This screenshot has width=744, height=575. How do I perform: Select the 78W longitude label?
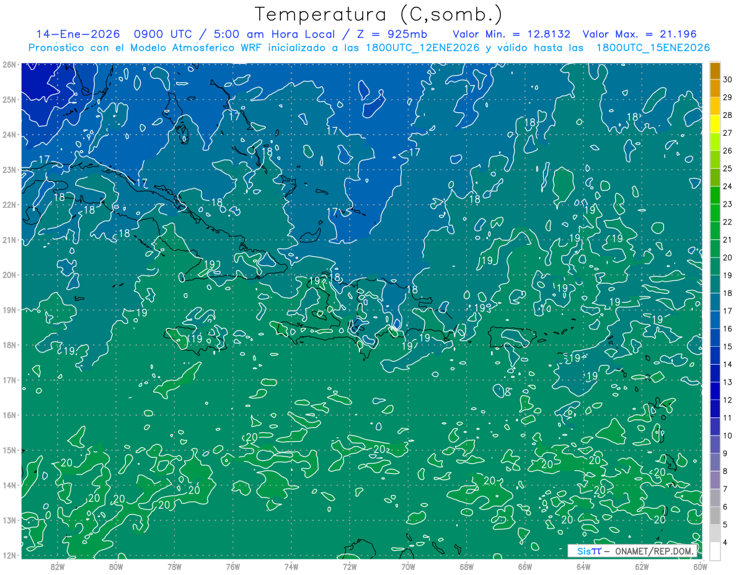pos(174,566)
